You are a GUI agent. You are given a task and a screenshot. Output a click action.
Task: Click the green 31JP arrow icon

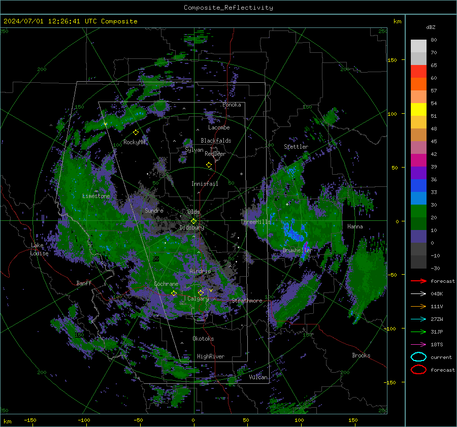click(418, 332)
